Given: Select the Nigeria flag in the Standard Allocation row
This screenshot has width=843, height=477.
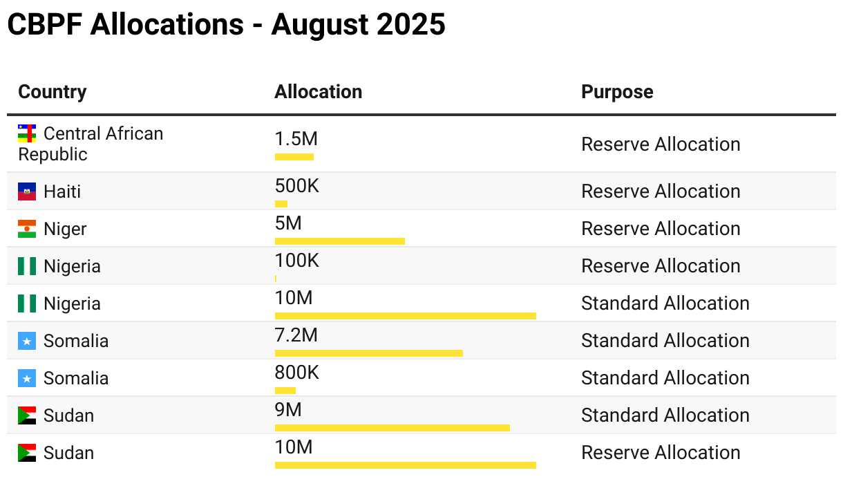Looking at the screenshot, I should (27, 303).
